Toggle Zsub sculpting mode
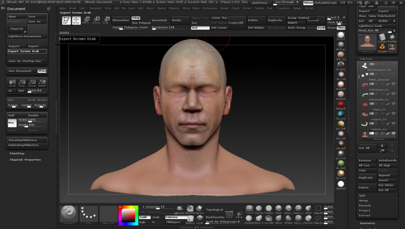The width and height of the screenshot is (405, 229). click(156, 217)
